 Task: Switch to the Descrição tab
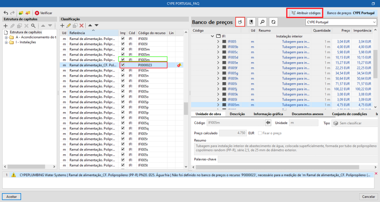pos(237,114)
